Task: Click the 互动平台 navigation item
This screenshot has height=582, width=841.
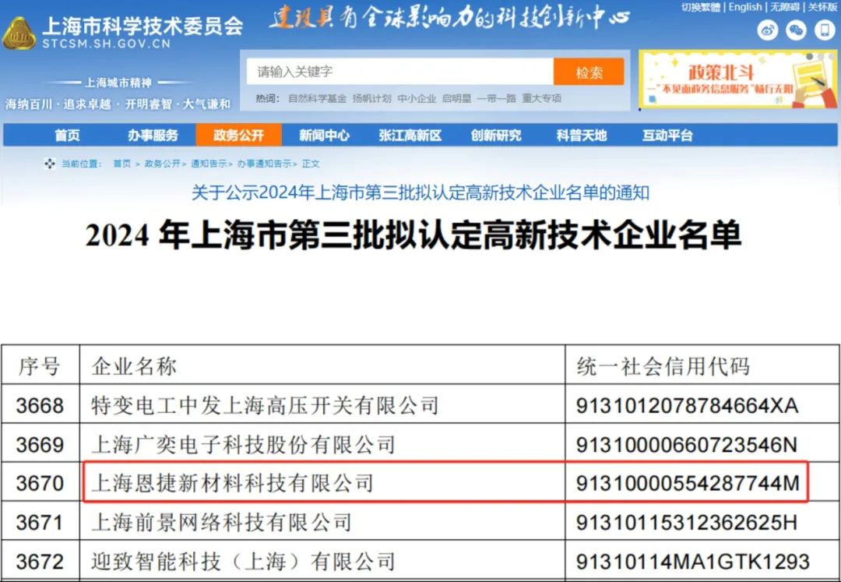Action: 667,136
